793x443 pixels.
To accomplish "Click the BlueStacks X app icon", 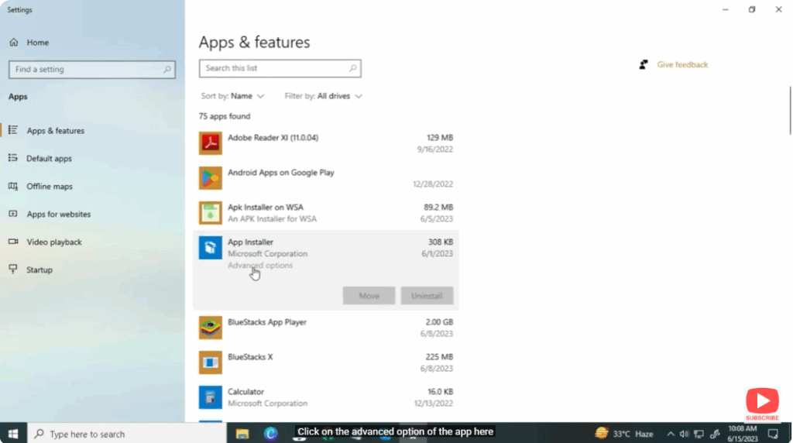I will (x=210, y=362).
